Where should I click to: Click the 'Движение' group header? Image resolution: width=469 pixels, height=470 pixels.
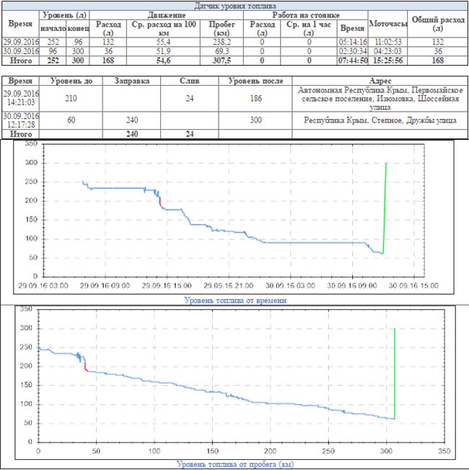[170, 14]
